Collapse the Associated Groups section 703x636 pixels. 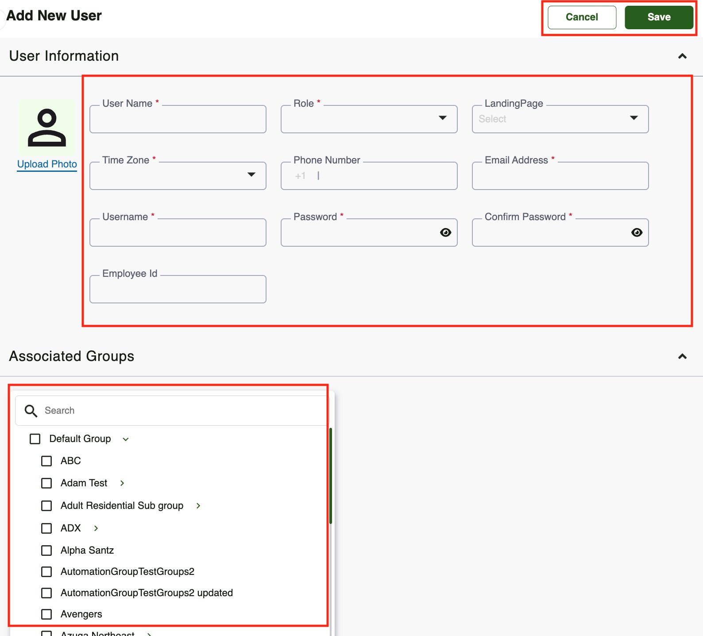[682, 357]
